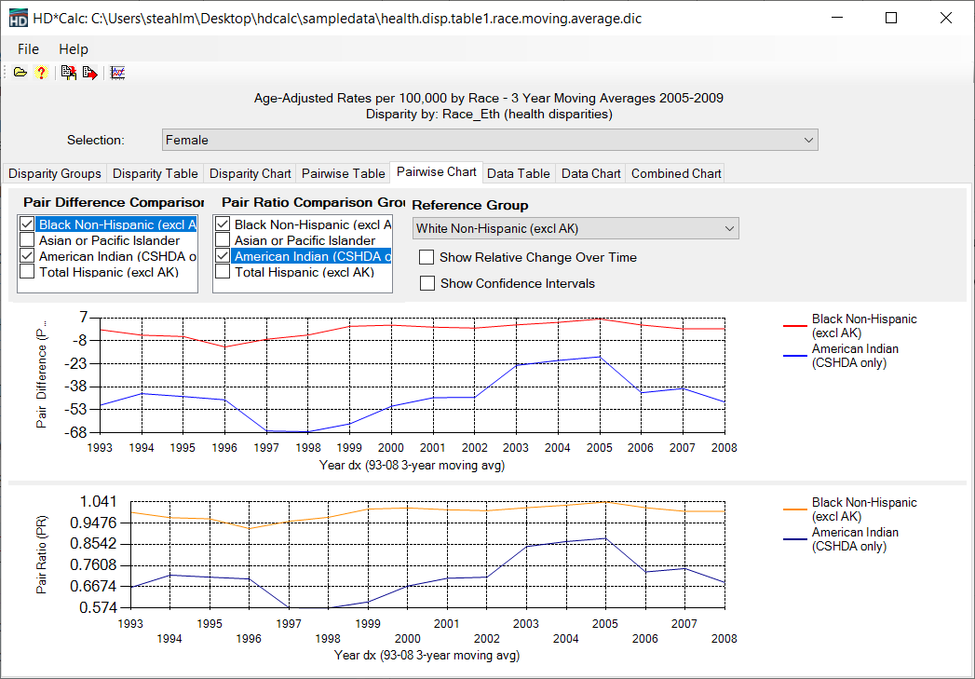This screenshot has height=679, width=975.
Task: Select the Pairwise Table tab
Action: tap(343, 173)
